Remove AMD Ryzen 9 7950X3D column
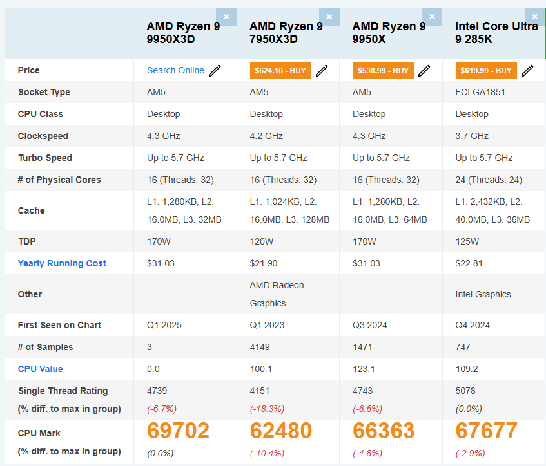This screenshot has width=546, height=466. tap(329, 17)
